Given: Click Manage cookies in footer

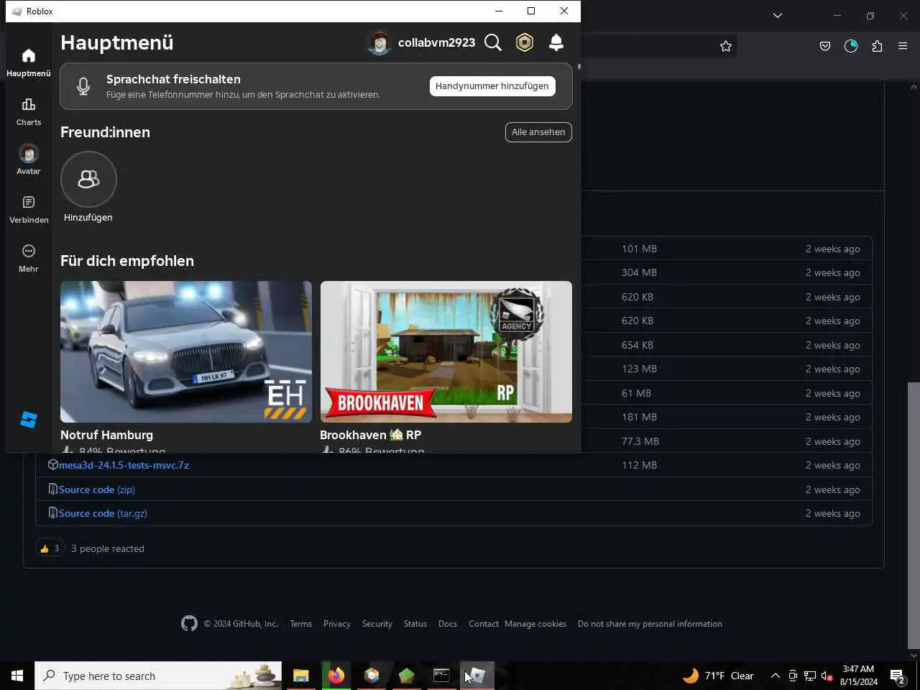Looking at the screenshot, I should click(535, 624).
